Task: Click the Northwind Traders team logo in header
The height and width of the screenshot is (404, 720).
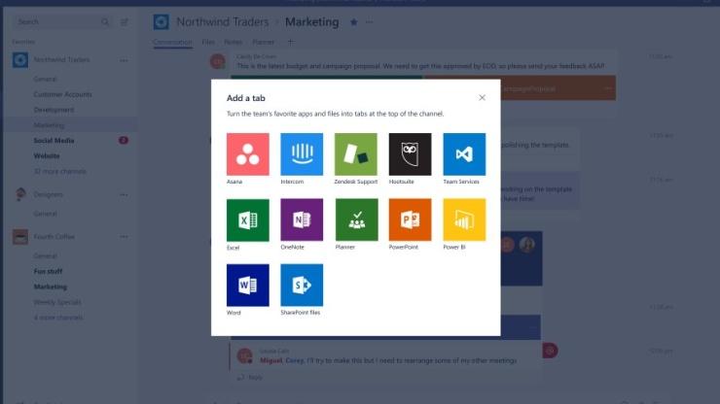Action: pos(162,22)
